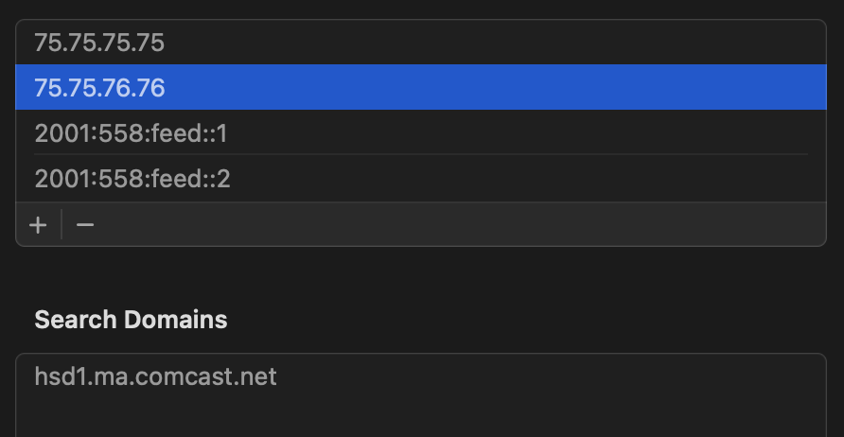
Task: Click the divider between plus and minus
Action: [62, 225]
